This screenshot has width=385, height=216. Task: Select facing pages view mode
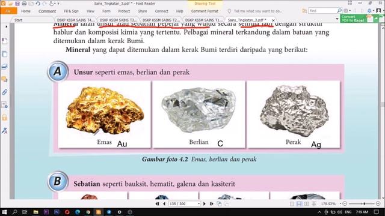307,204
